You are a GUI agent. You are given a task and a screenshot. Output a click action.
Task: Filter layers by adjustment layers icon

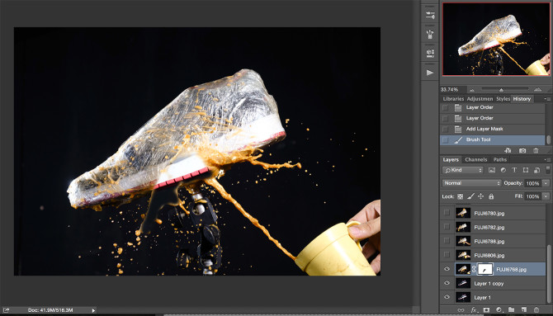point(503,170)
